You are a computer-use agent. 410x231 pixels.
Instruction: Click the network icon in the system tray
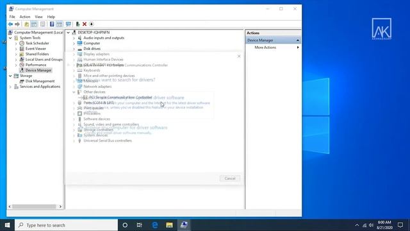click(x=365, y=225)
